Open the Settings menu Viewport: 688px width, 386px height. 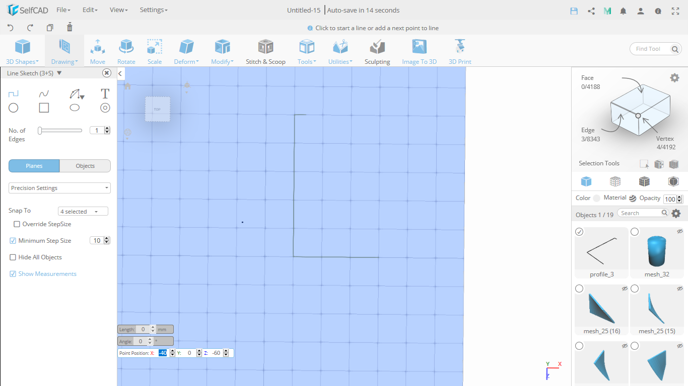tap(154, 10)
